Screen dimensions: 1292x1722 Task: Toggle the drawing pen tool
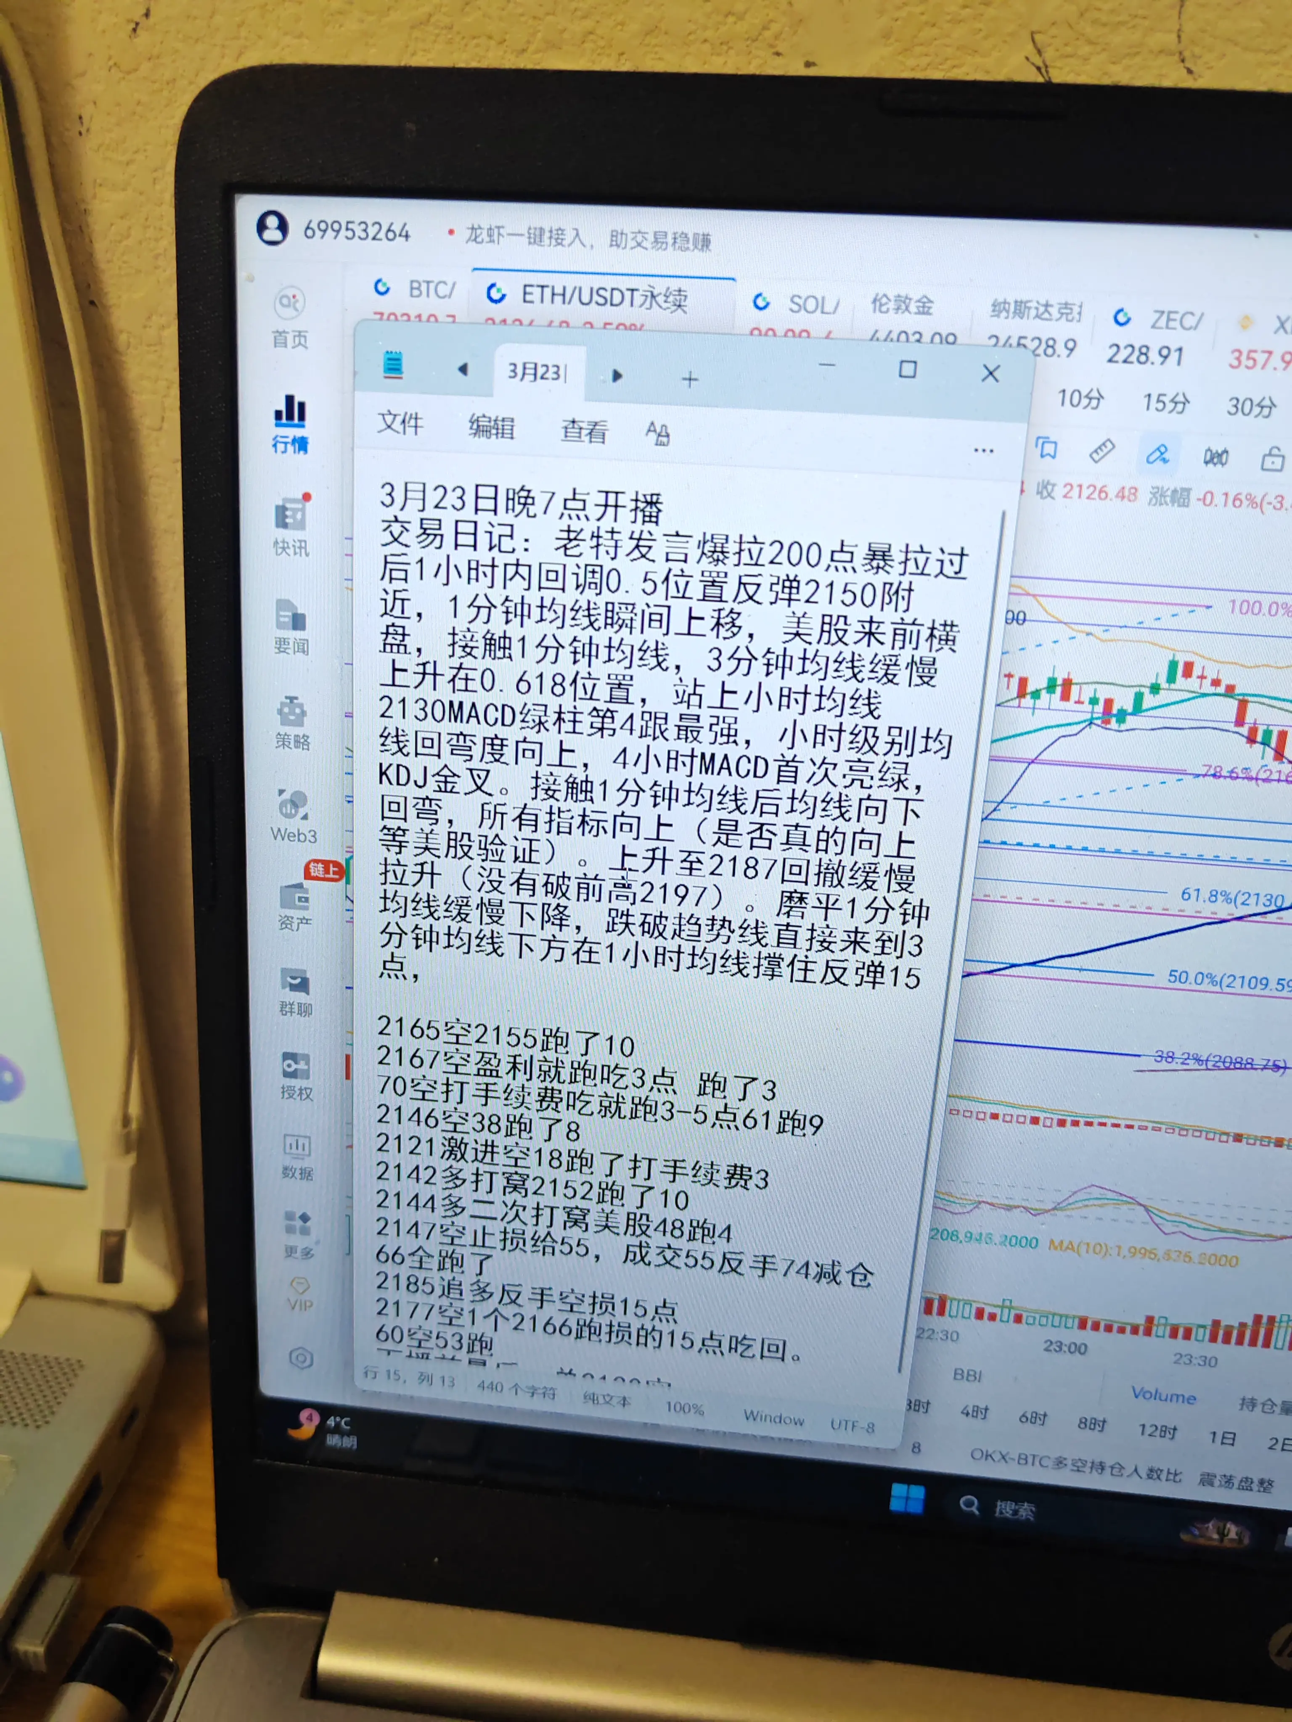(x=1157, y=454)
